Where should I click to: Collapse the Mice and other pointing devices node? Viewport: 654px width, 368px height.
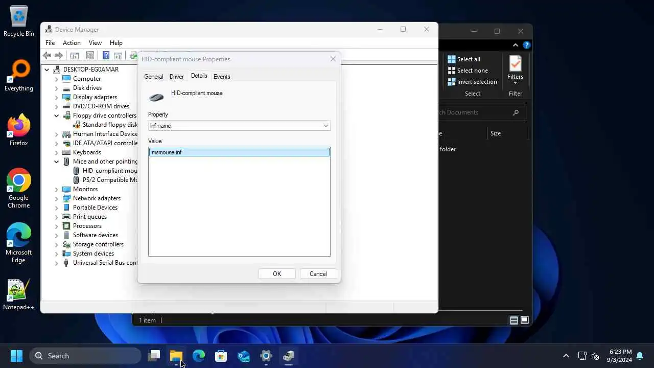57,162
